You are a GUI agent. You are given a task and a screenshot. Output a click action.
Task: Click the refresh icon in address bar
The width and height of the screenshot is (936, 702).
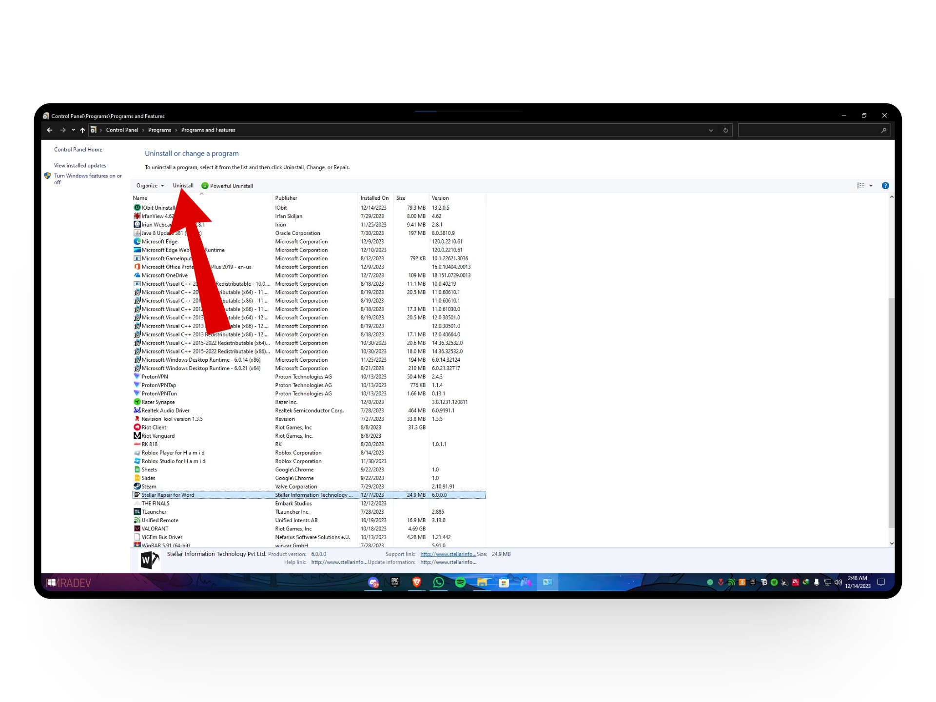pos(725,130)
